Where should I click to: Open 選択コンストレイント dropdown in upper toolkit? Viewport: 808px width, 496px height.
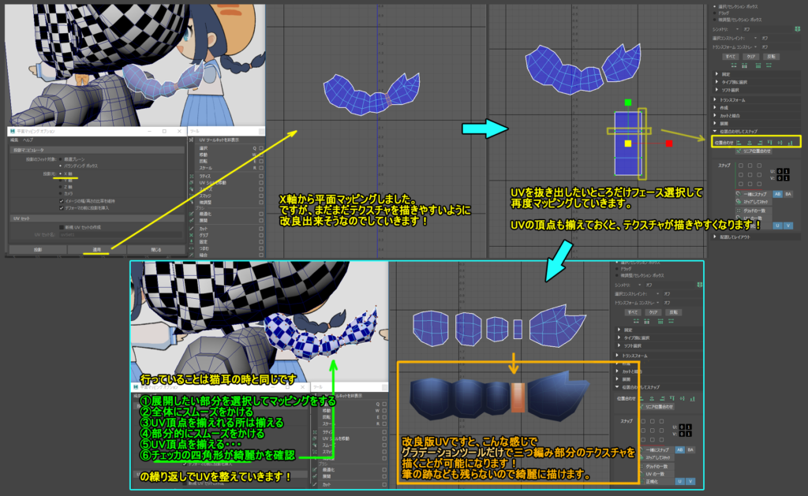pyautogui.click(x=755, y=38)
